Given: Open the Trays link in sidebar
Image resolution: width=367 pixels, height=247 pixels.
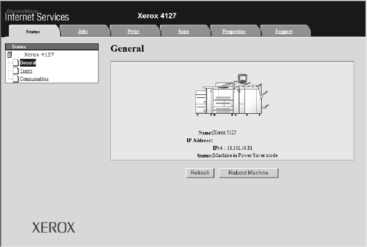Looking at the screenshot, I should click(x=26, y=70).
